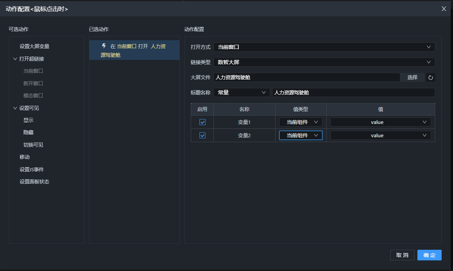This screenshot has height=271, width=453.
Task: Open 值类型 dropdown for 变量1
Action: click(301, 122)
